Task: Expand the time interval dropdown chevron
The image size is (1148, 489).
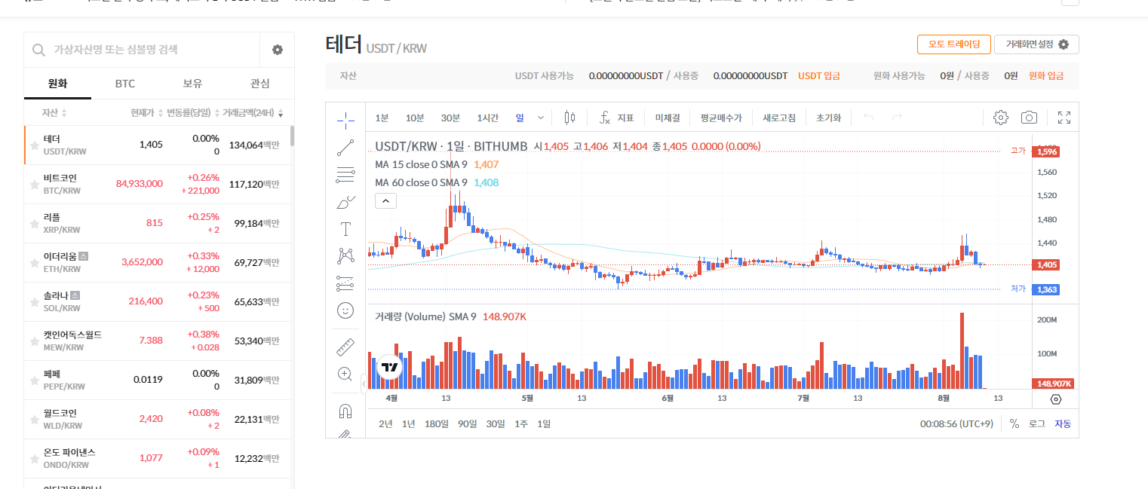Action: click(540, 118)
